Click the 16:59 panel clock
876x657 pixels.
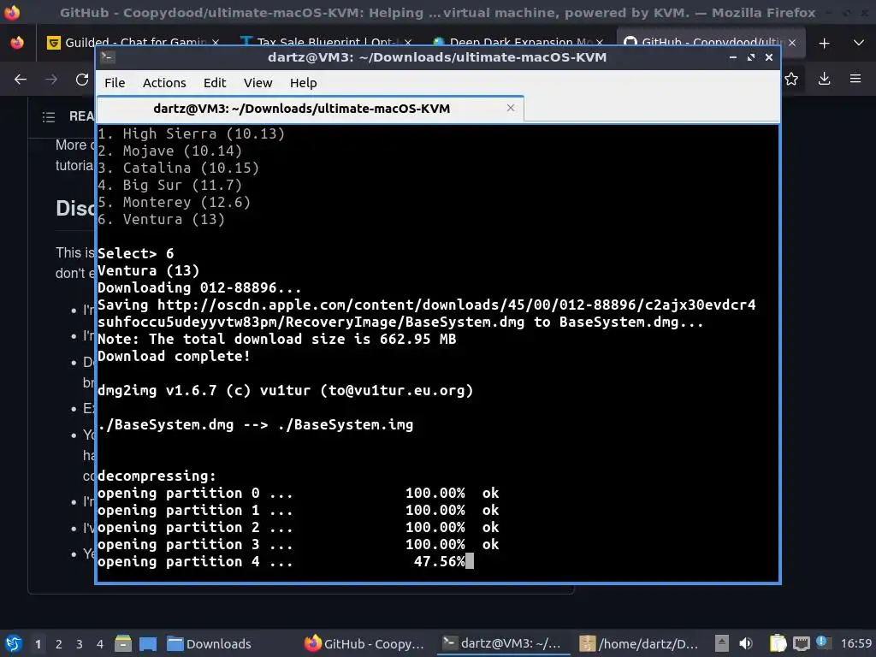coord(855,643)
